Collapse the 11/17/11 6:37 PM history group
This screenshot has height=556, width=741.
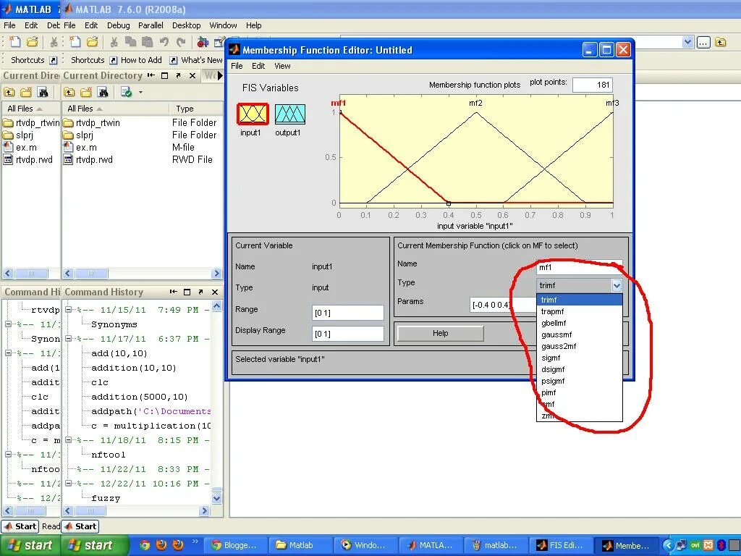point(69,339)
